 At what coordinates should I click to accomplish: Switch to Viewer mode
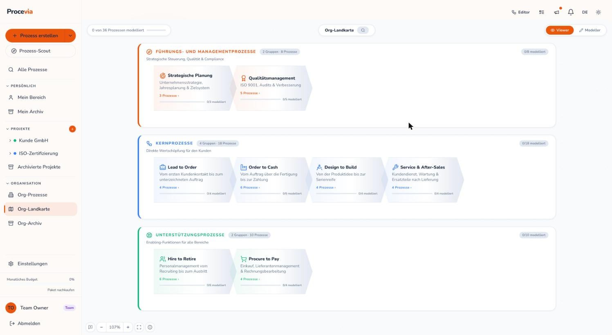560,30
